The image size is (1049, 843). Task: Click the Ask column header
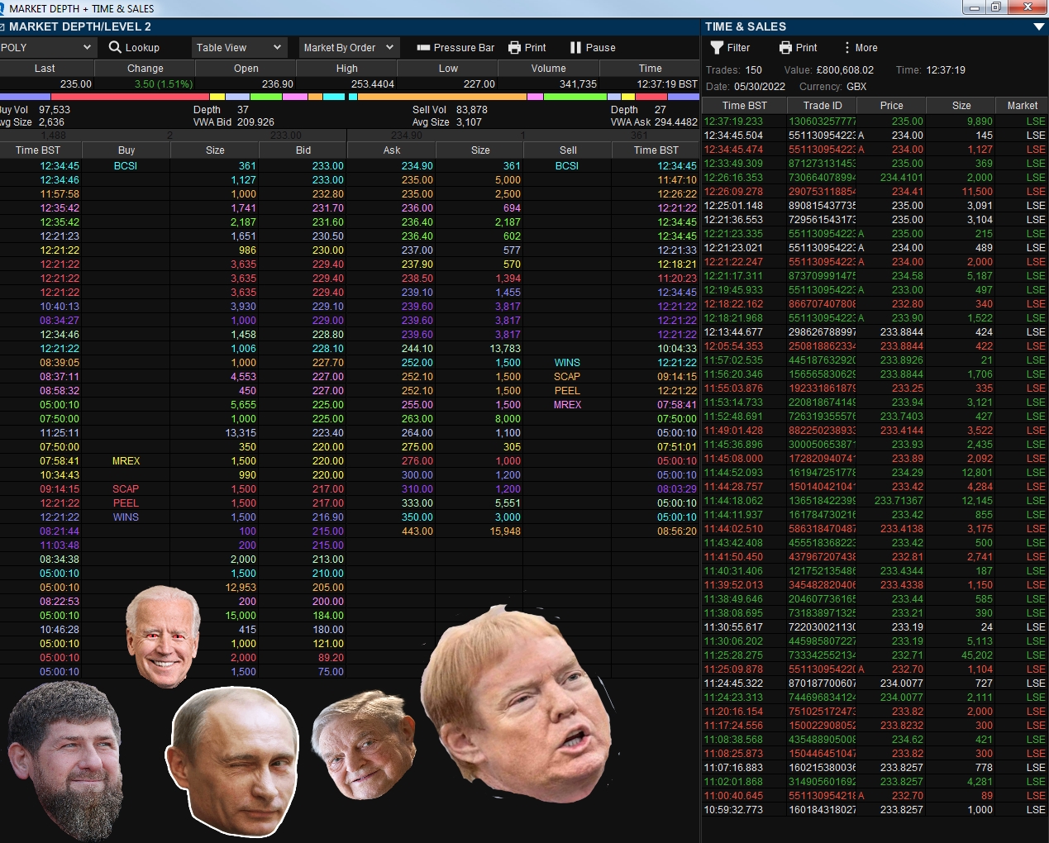coord(392,150)
